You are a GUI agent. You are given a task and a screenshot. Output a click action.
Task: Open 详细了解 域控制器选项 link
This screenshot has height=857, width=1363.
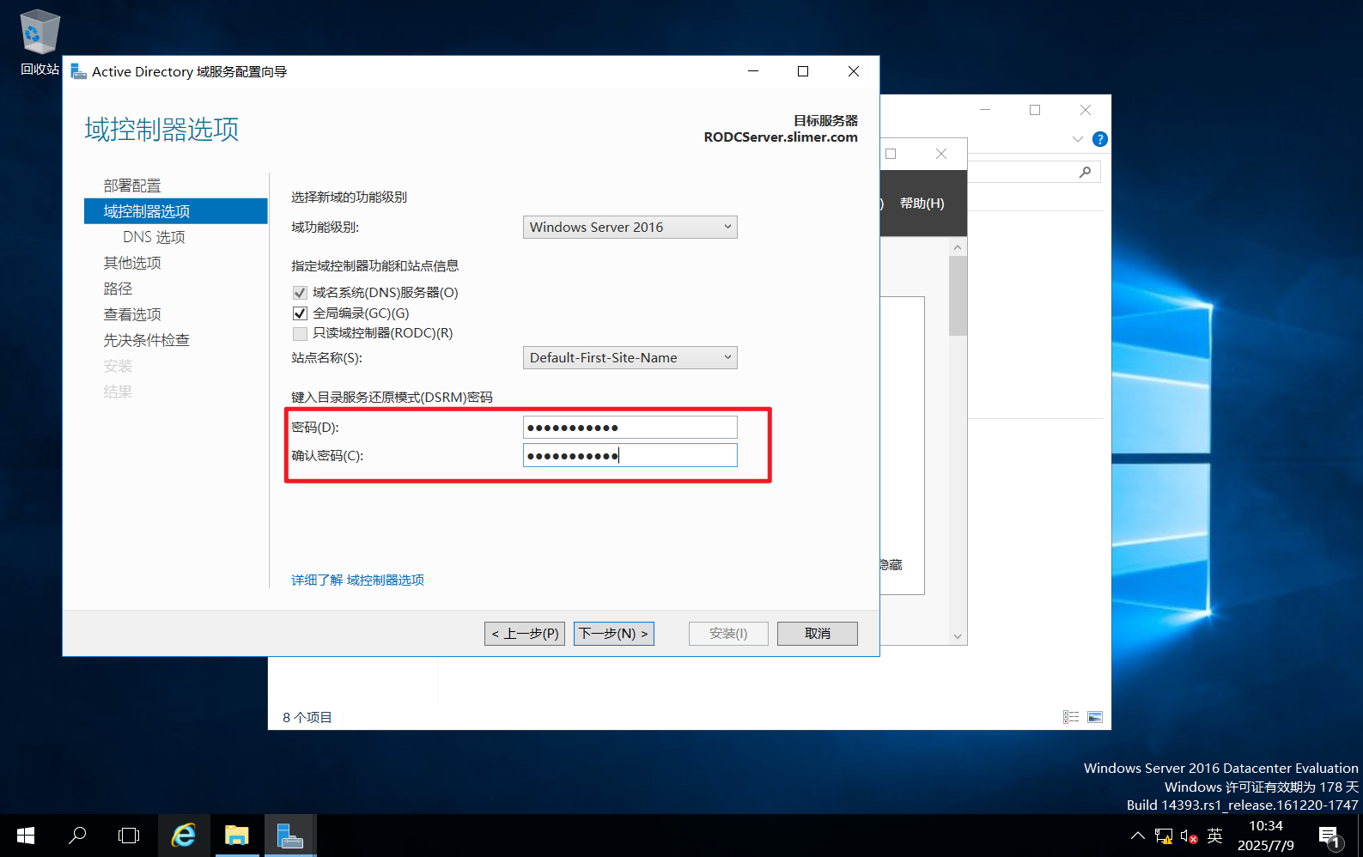358,580
